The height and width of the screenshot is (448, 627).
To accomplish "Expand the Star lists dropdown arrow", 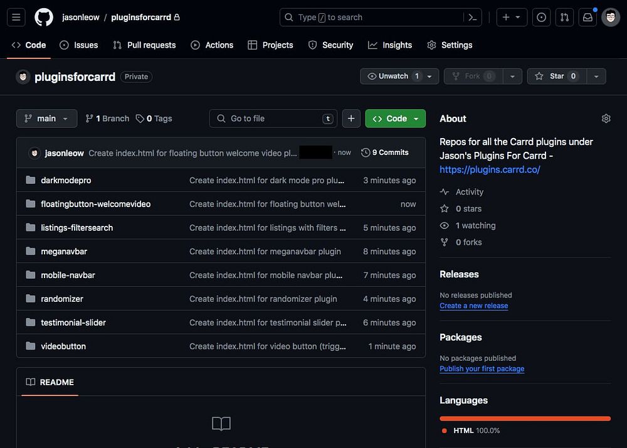I will (x=596, y=76).
